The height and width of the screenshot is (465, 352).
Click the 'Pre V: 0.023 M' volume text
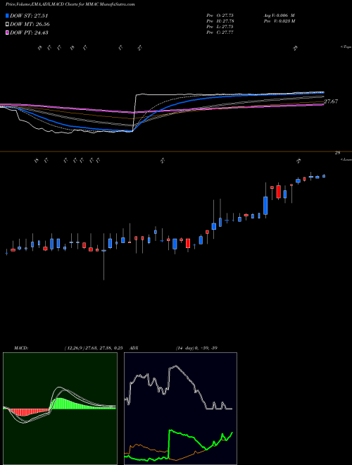(x=279, y=21)
